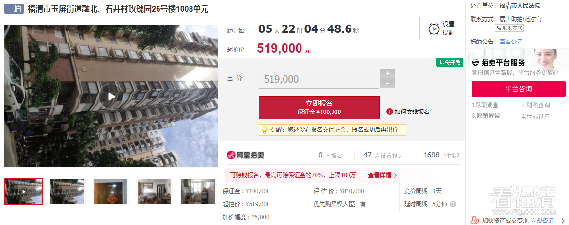This screenshot has width=569, height=225.
Task: Click the phone icon 联系方式 button
Action: pos(509,28)
